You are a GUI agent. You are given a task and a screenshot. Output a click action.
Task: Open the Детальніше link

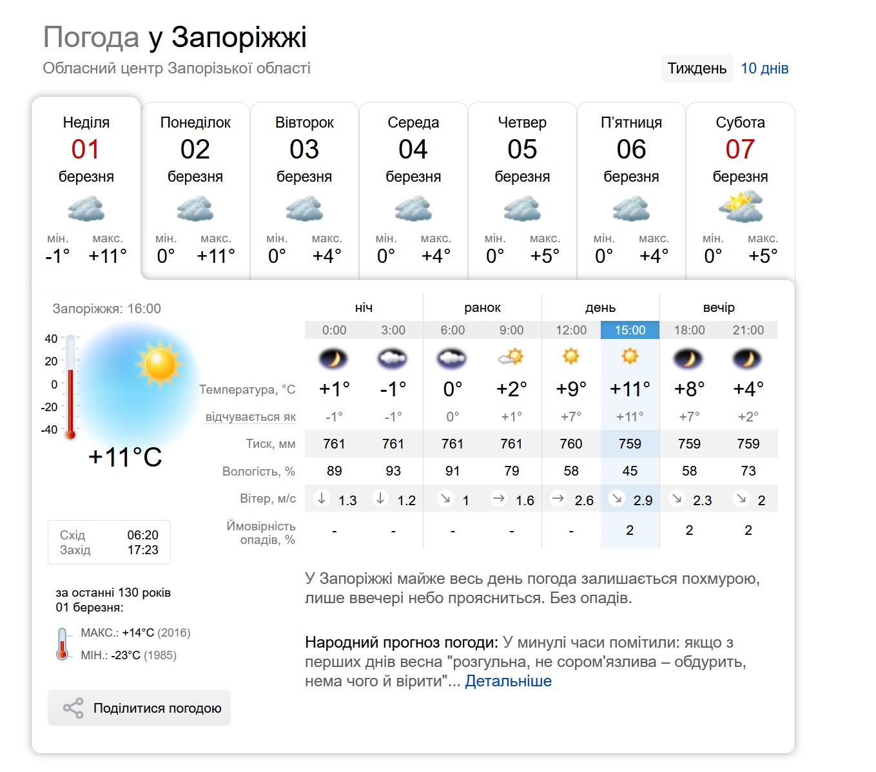pyautogui.click(x=508, y=681)
